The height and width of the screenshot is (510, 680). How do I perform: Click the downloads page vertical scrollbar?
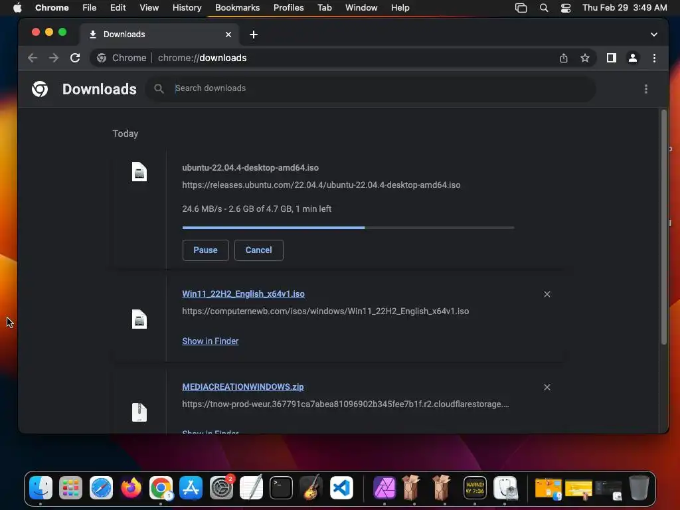tap(663, 227)
